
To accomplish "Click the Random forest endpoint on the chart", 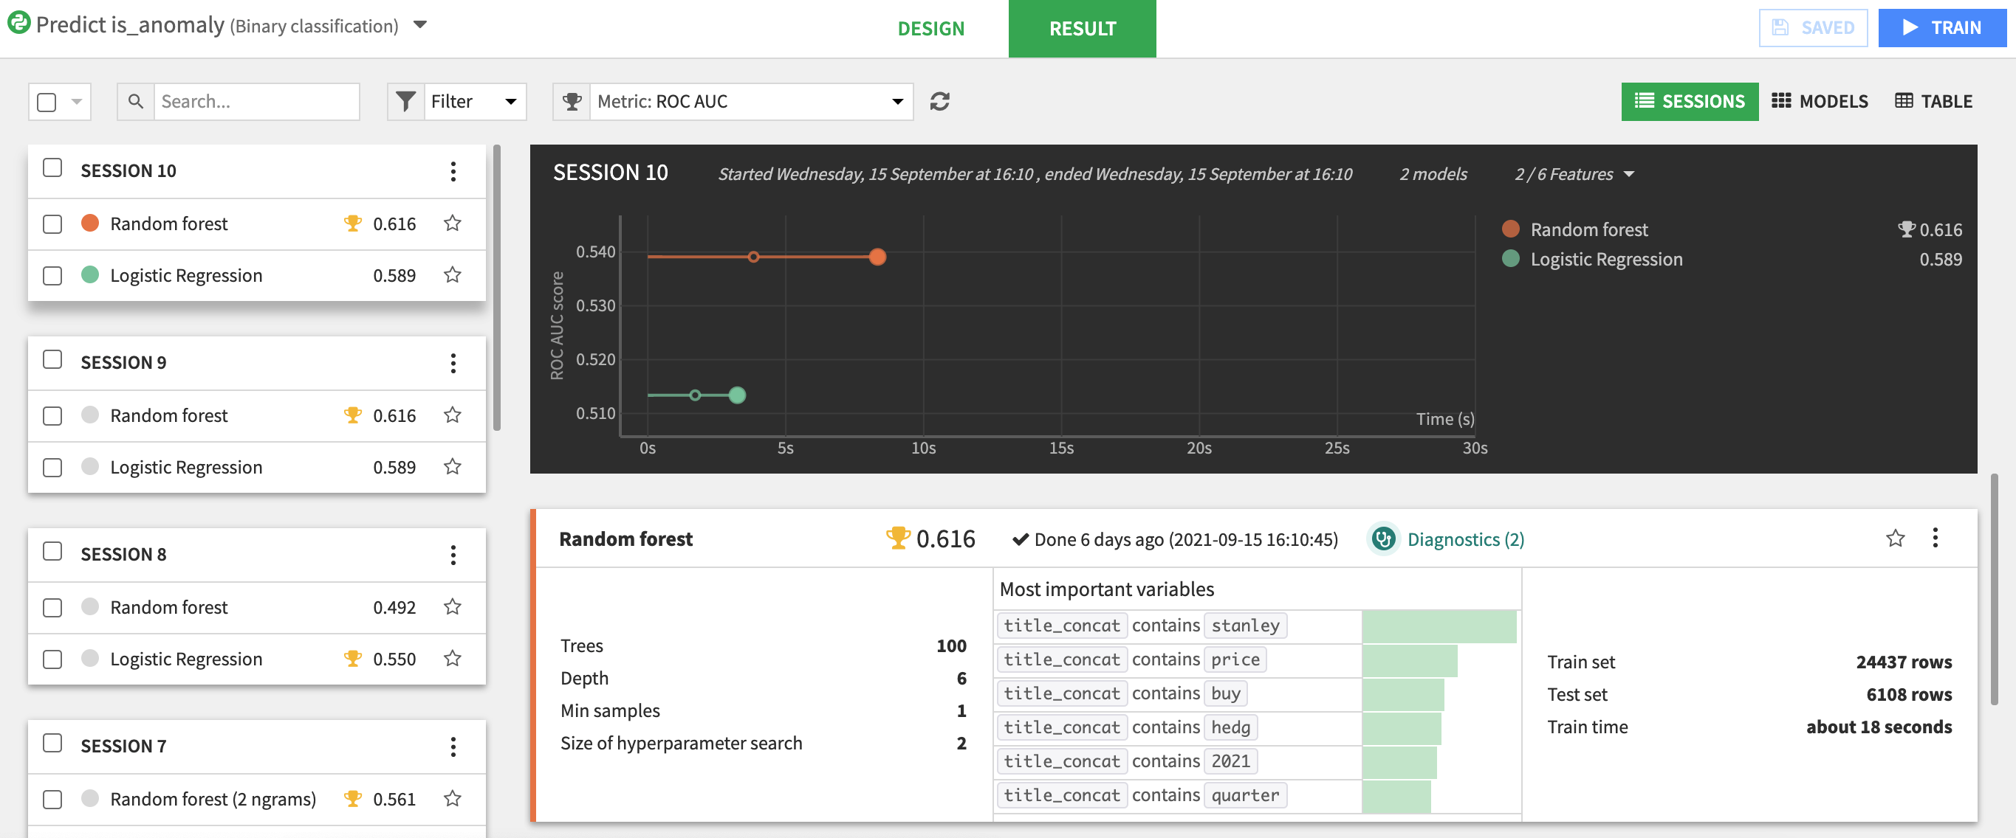I will (x=877, y=257).
